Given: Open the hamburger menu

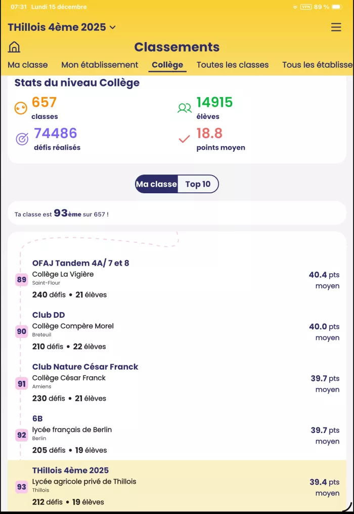Looking at the screenshot, I should coord(336,27).
